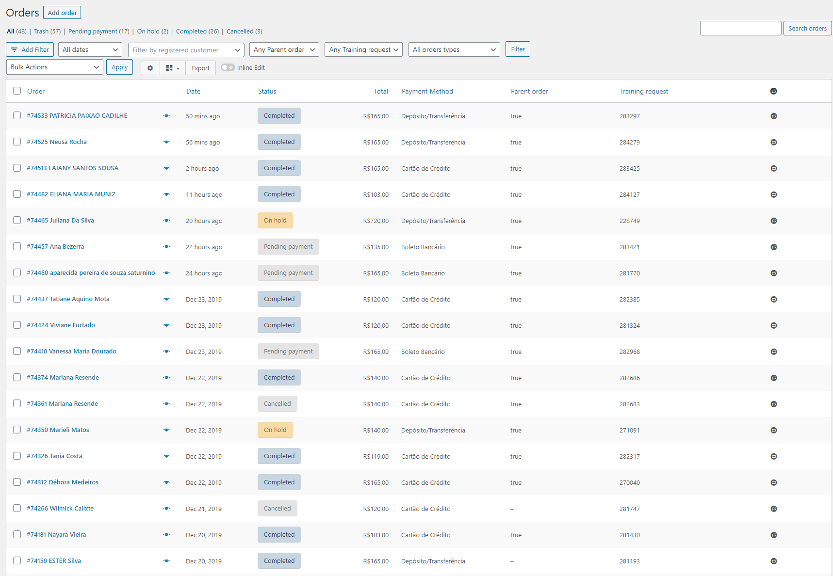Select checkbox for order #74482 ELIANA MARIA MUNIZ
This screenshot has width=833, height=576.
click(x=17, y=194)
